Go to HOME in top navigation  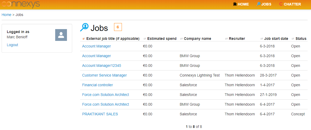tap(243, 4)
